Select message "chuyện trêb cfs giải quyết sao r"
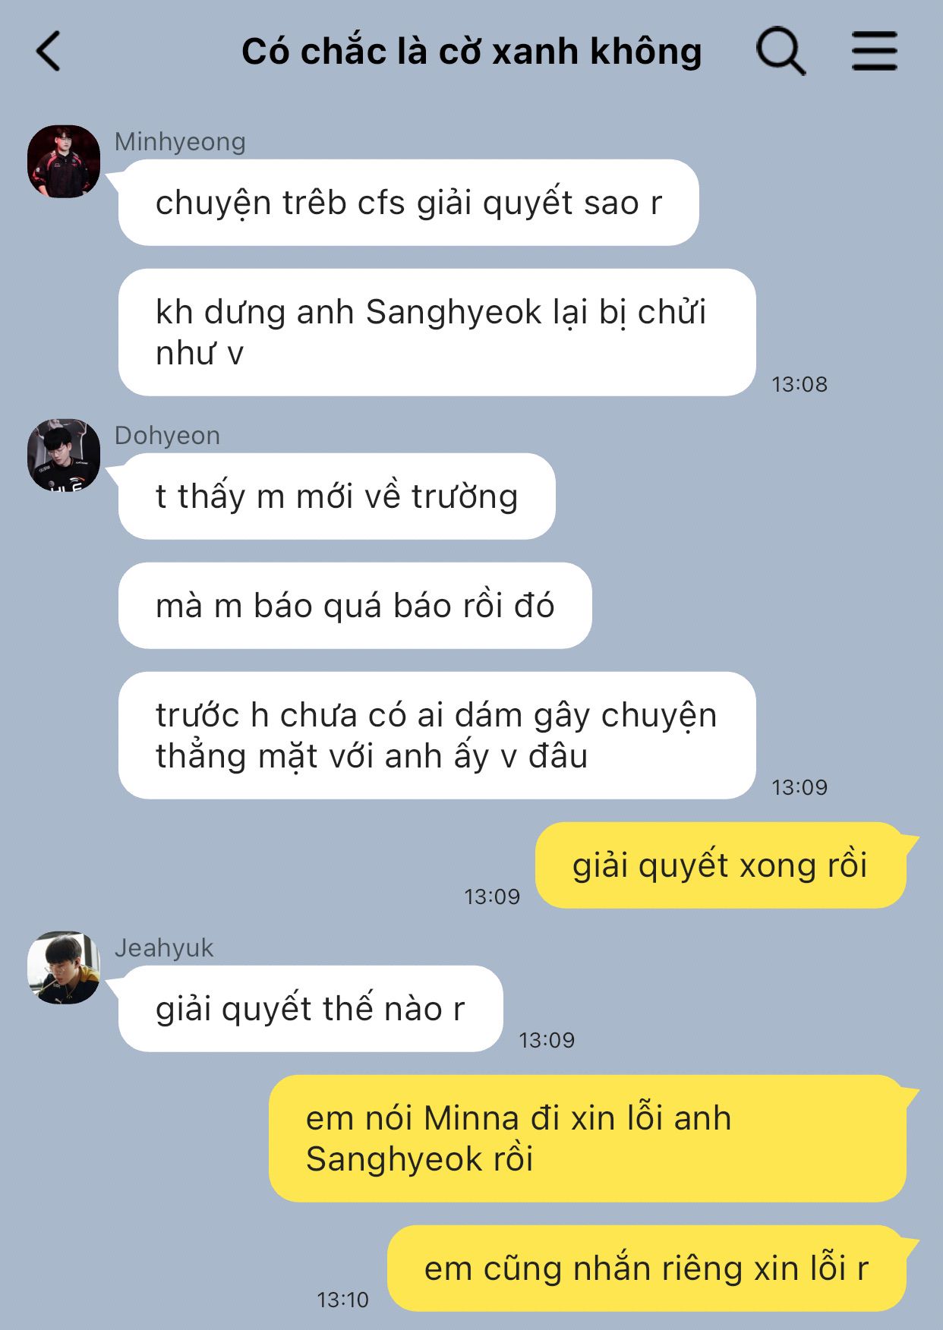 pos(408,203)
